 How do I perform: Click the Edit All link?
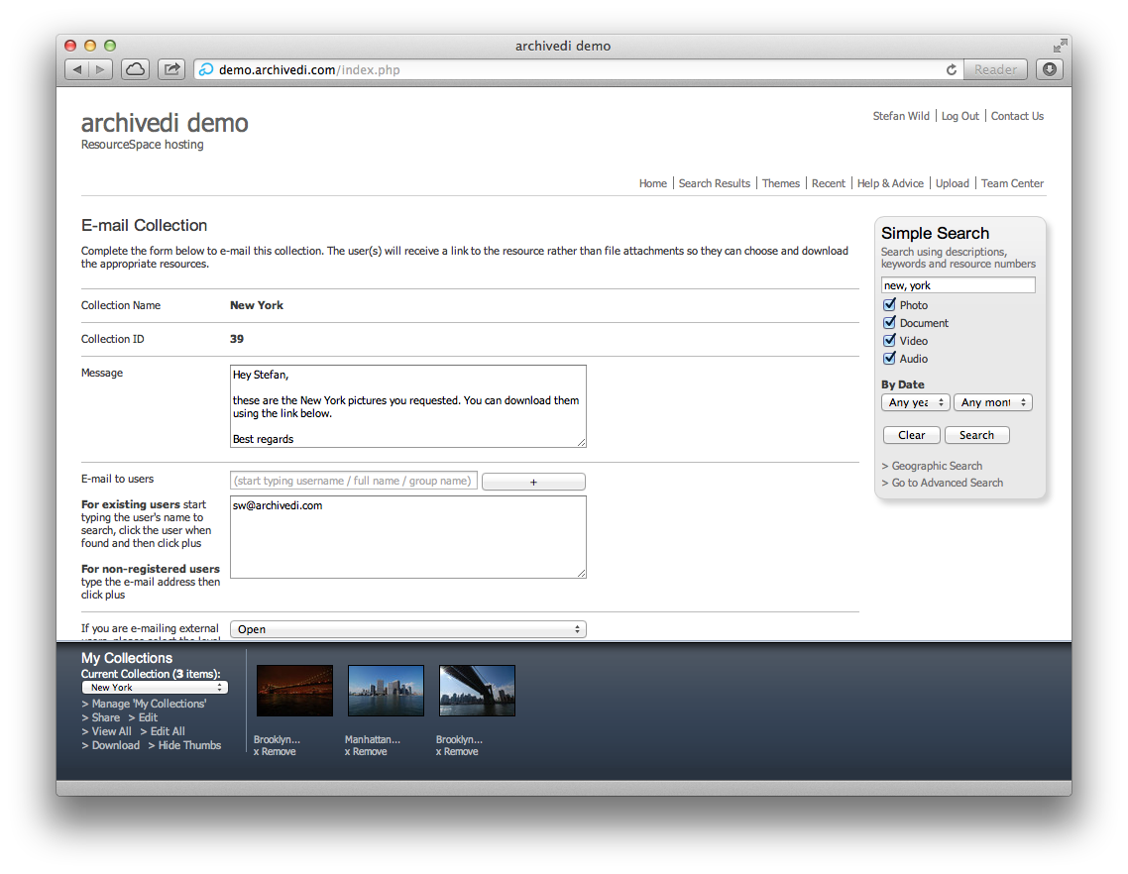(x=168, y=731)
